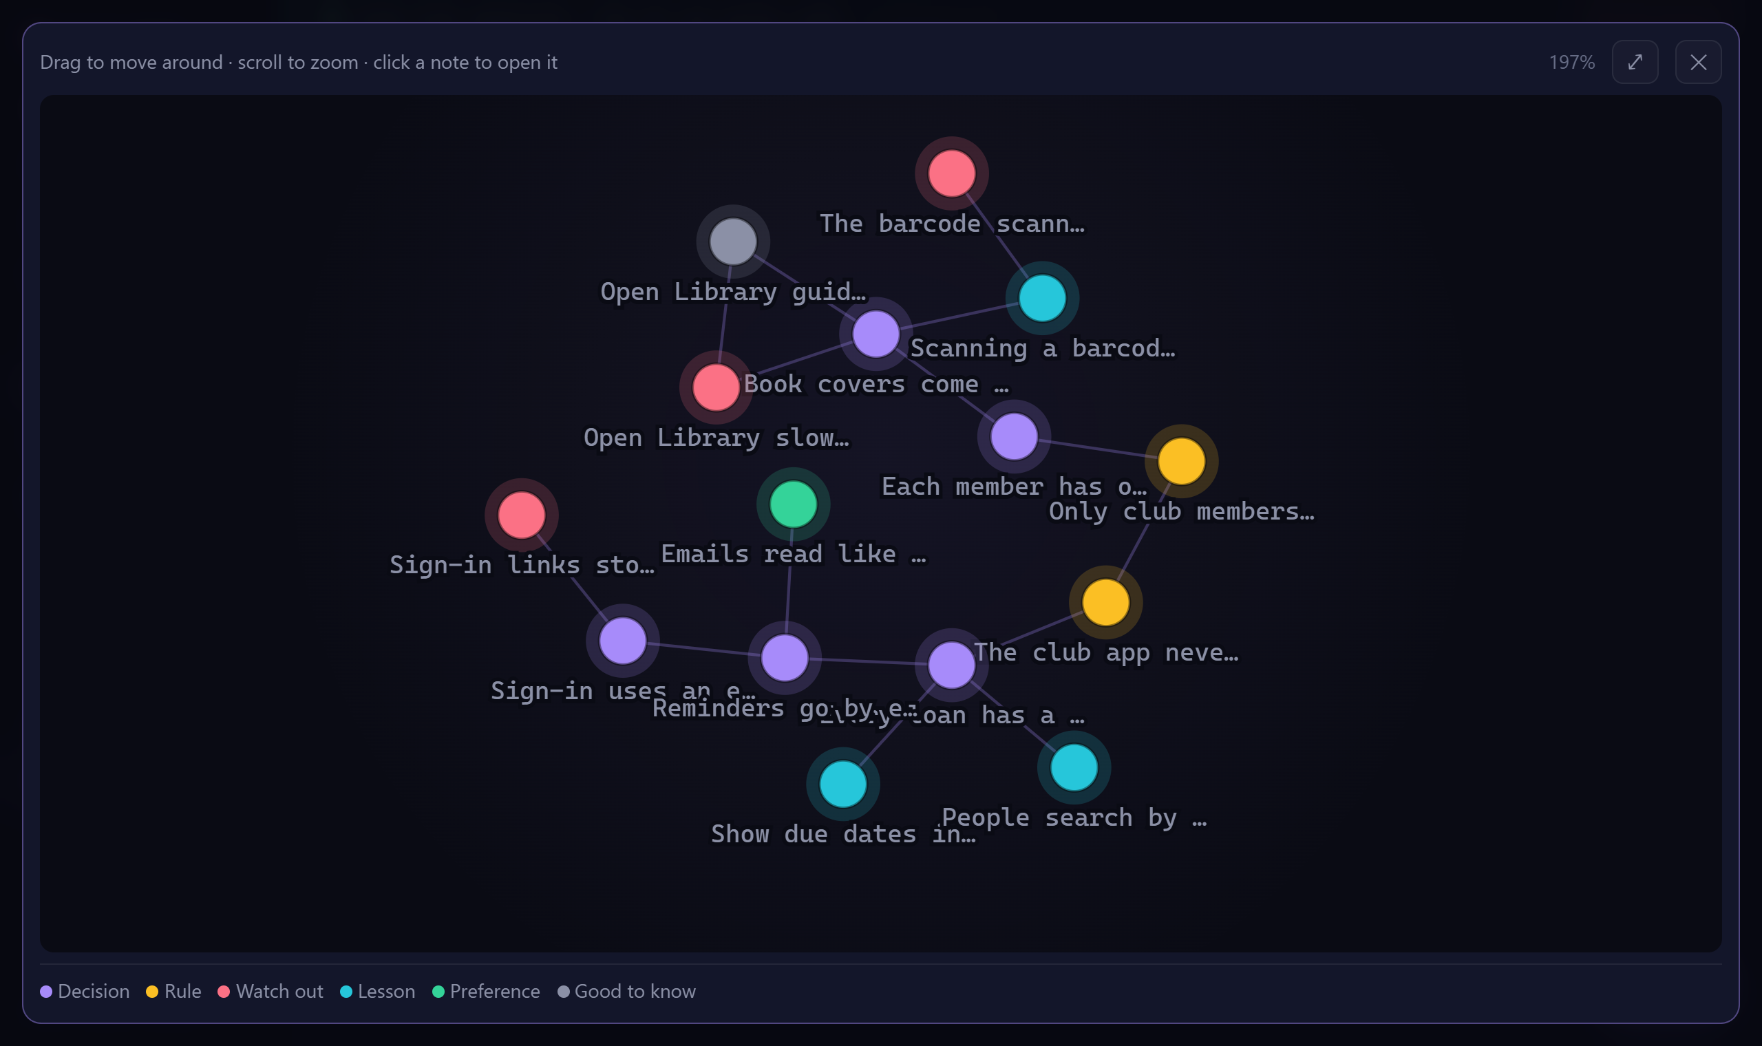This screenshot has height=1046, width=1762.
Task: Click the 'Emails read like…' label text
Action: click(x=793, y=554)
